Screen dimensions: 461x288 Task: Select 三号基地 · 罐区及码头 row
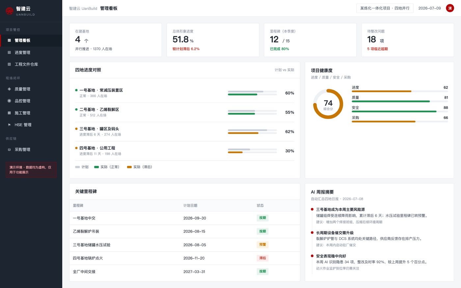pyautogui.click(x=185, y=132)
